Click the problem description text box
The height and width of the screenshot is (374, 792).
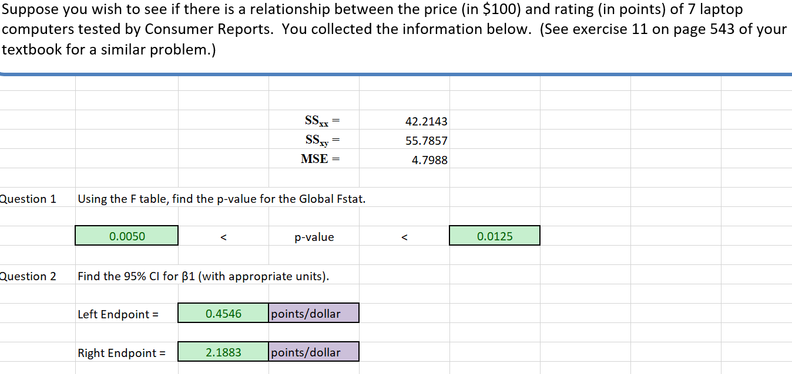pos(396,36)
